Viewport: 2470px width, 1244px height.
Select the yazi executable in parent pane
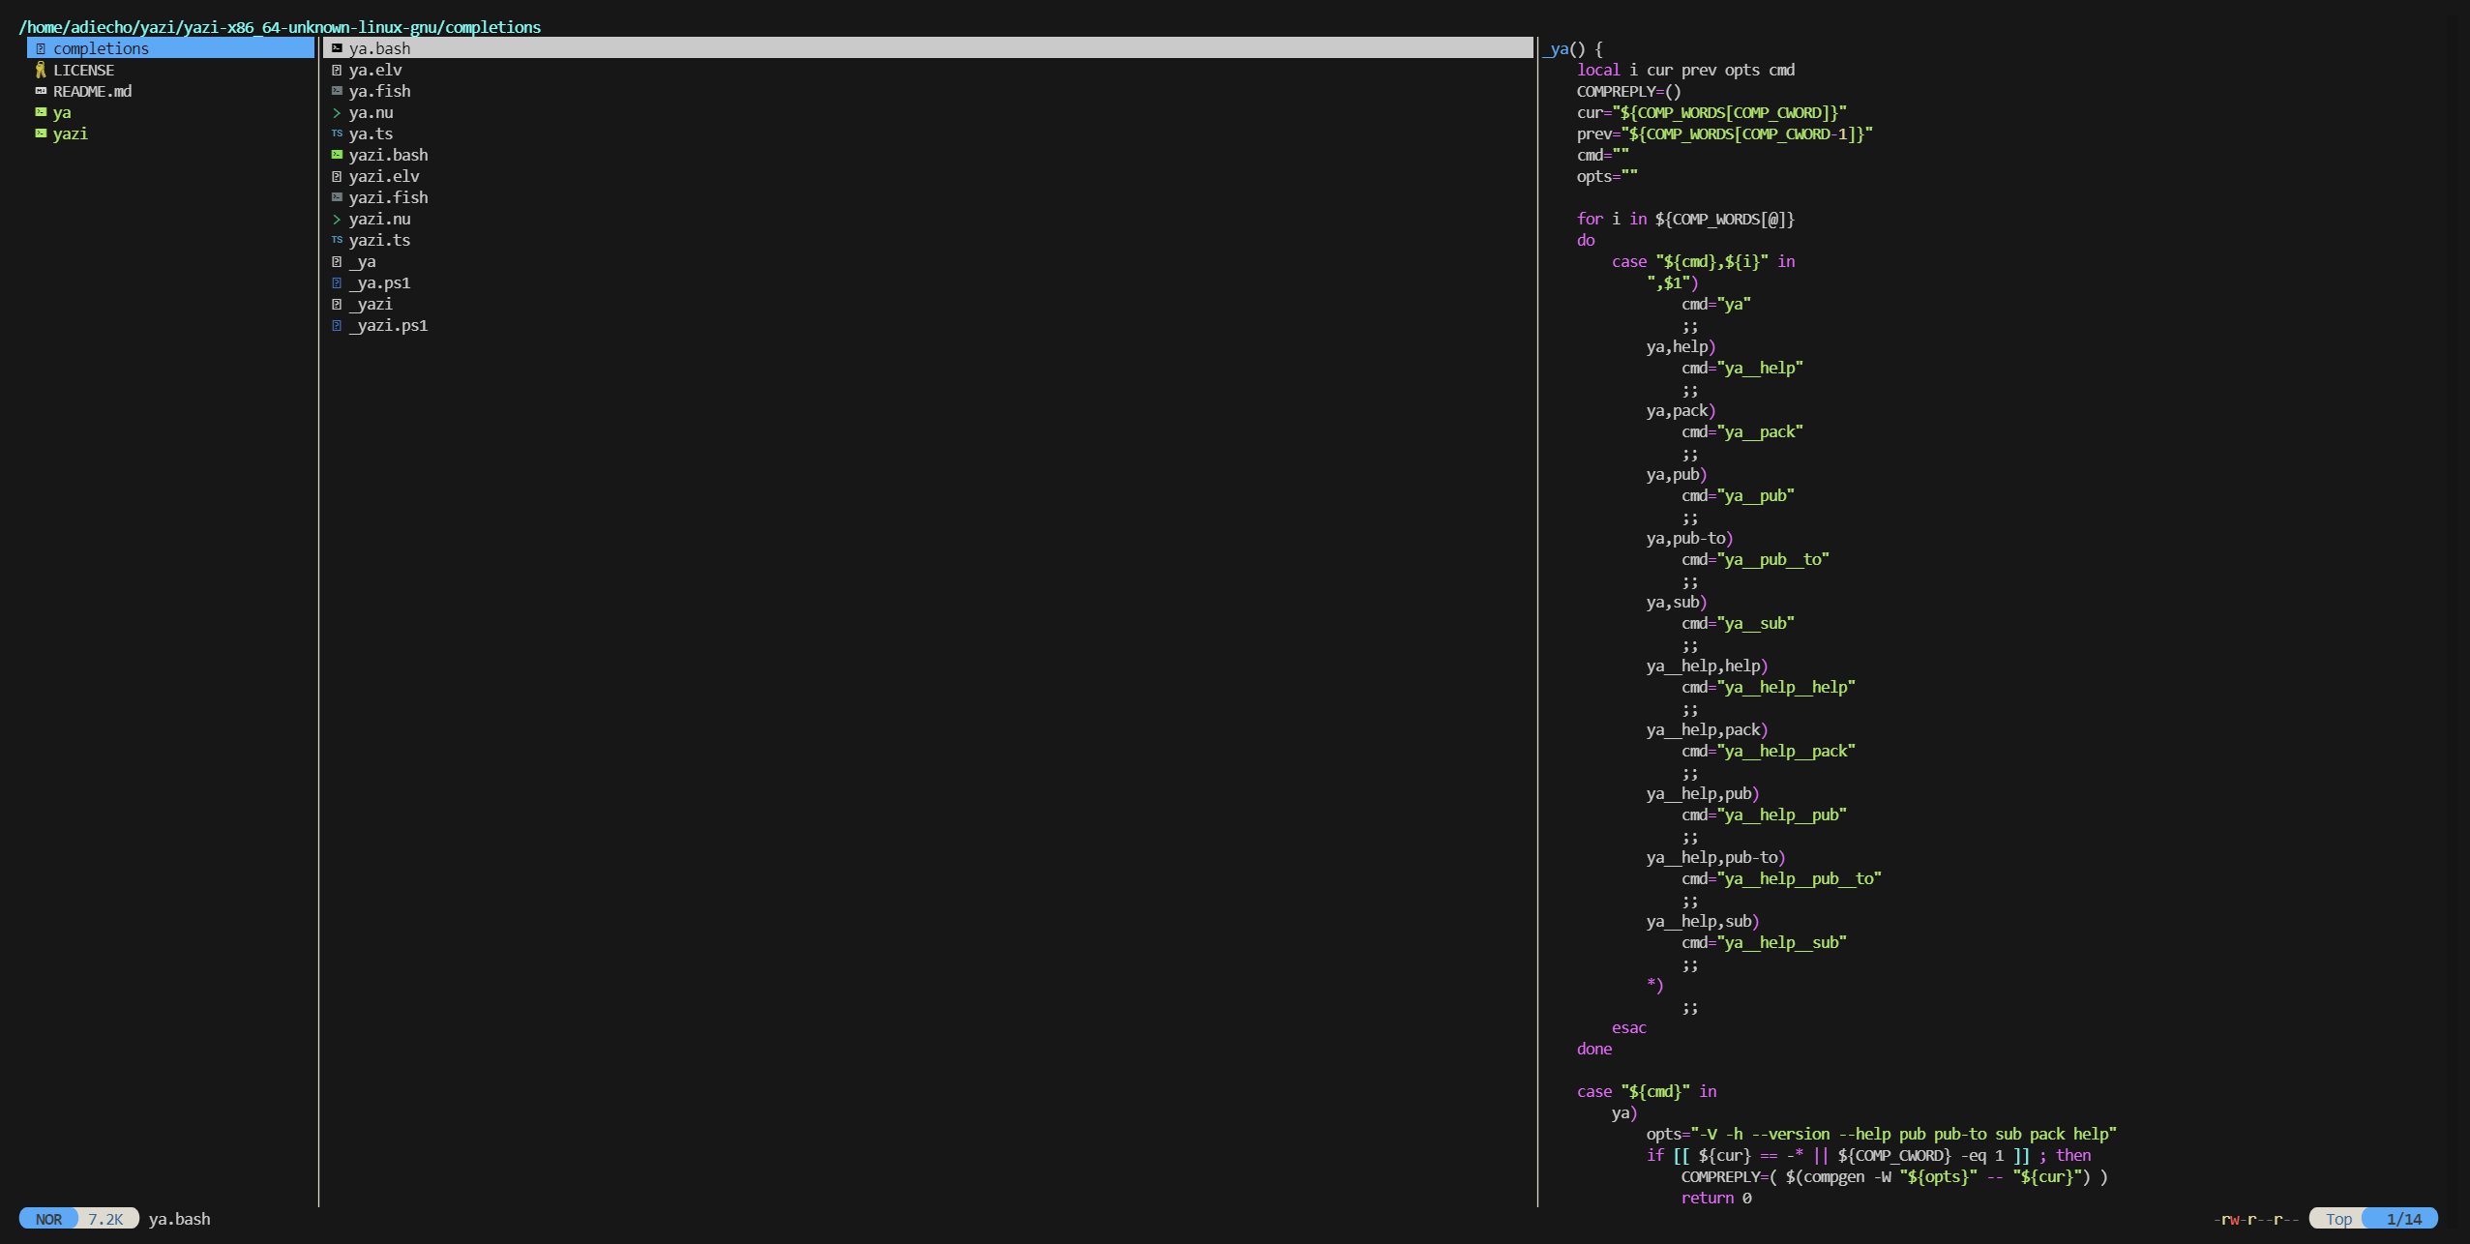click(x=70, y=133)
